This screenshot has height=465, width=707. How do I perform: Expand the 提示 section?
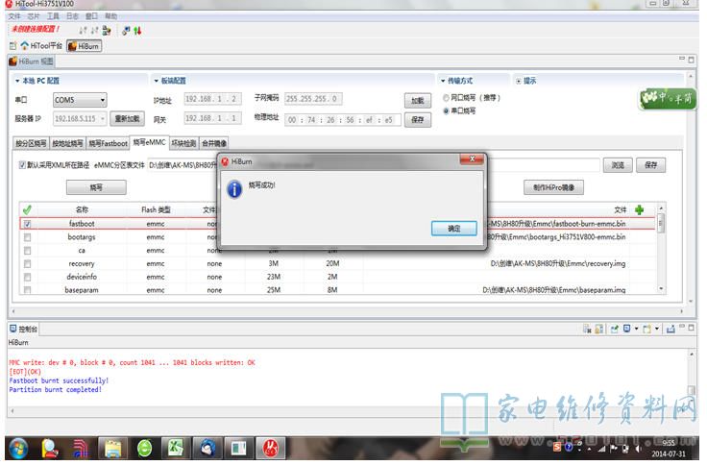coord(519,81)
